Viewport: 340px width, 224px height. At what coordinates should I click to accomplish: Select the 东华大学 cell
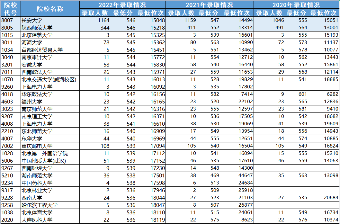point(50,139)
